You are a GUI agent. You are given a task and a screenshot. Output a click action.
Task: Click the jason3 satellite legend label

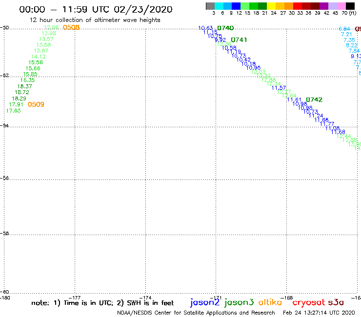(x=239, y=302)
